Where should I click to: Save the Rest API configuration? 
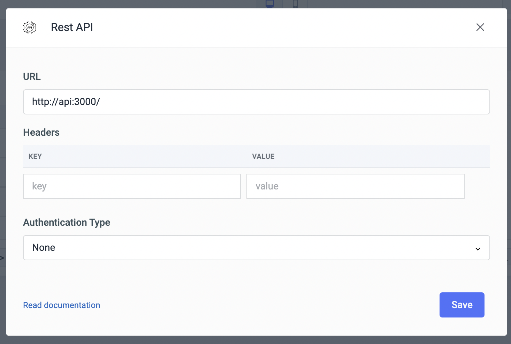coord(462,305)
